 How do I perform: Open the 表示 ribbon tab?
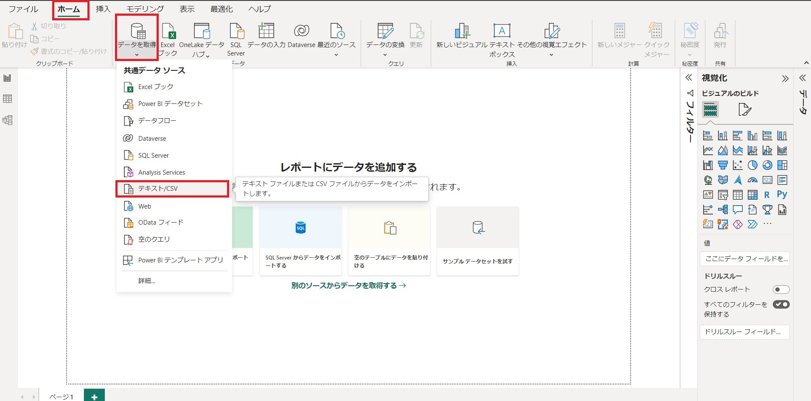tap(187, 9)
